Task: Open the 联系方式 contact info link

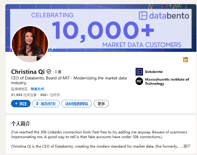Action: pos(37,89)
